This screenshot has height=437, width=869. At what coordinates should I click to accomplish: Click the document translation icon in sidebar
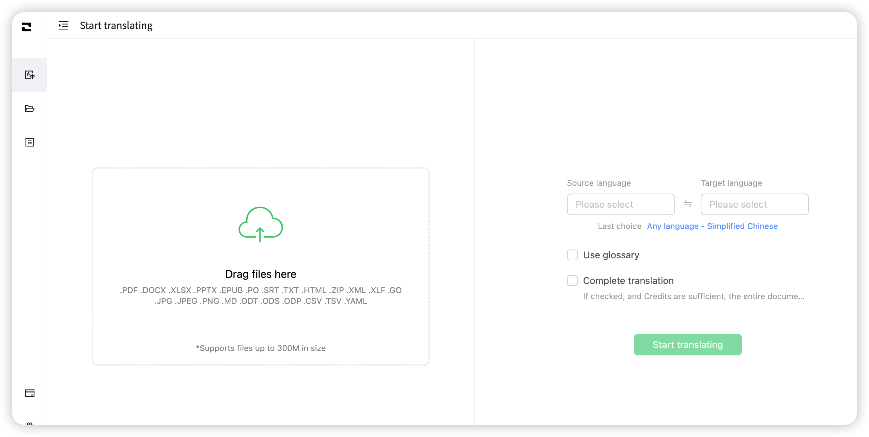pos(31,74)
